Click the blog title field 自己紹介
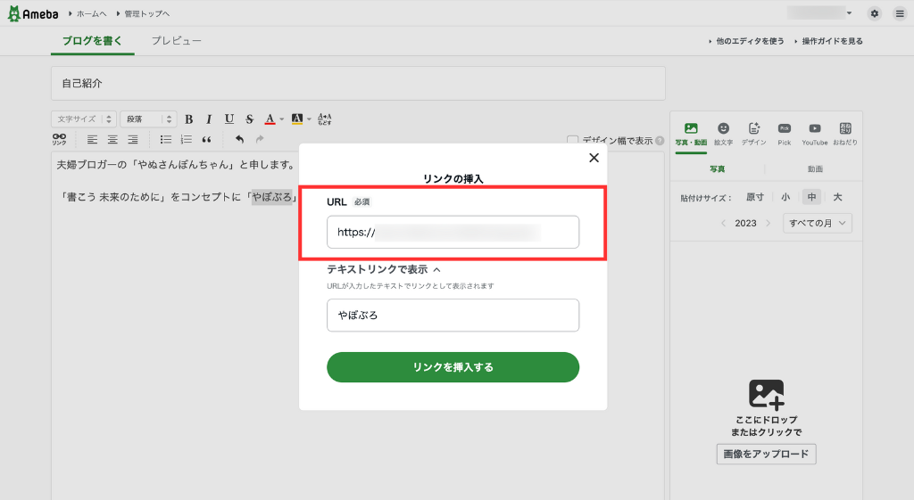The image size is (914, 500). tap(358, 83)
